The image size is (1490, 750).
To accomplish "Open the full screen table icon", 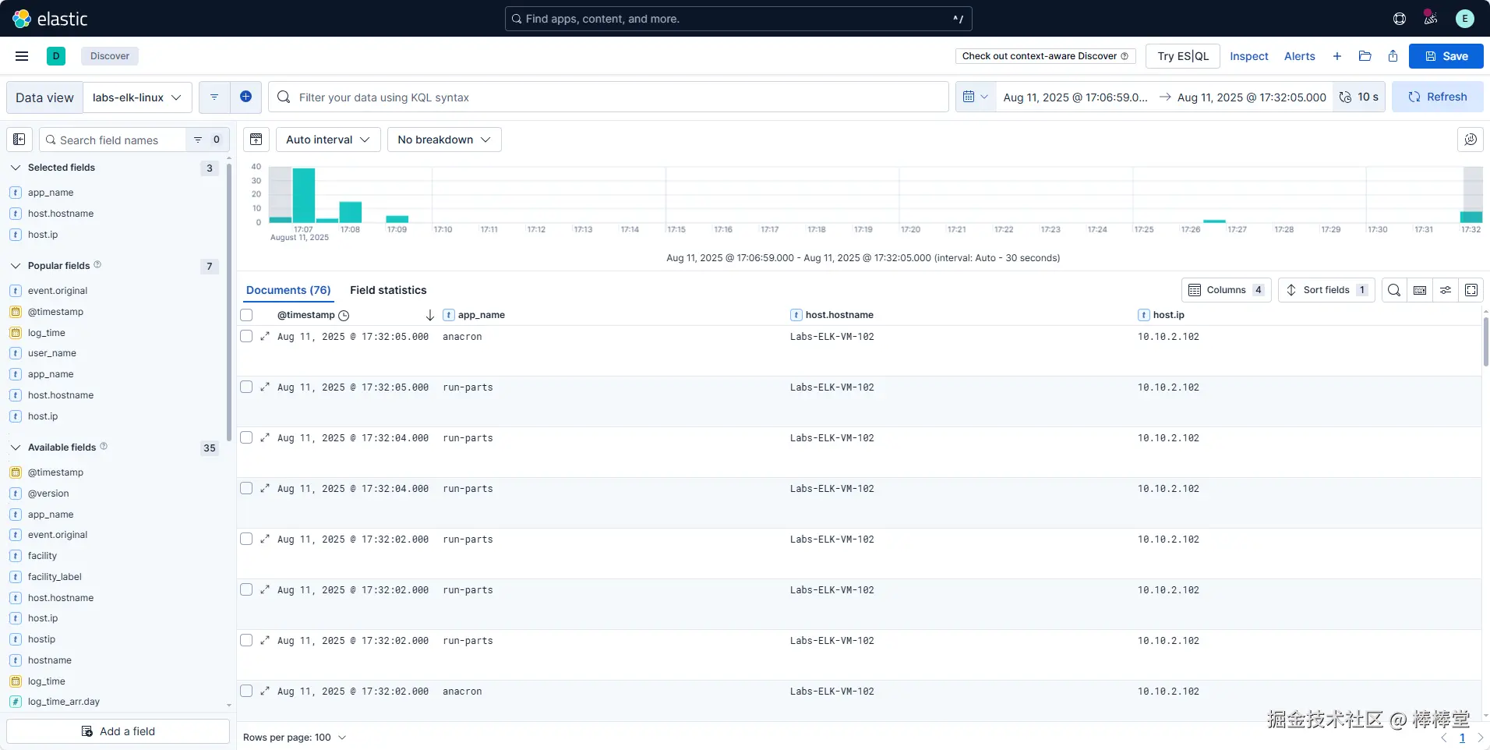I will (1471, 290).
